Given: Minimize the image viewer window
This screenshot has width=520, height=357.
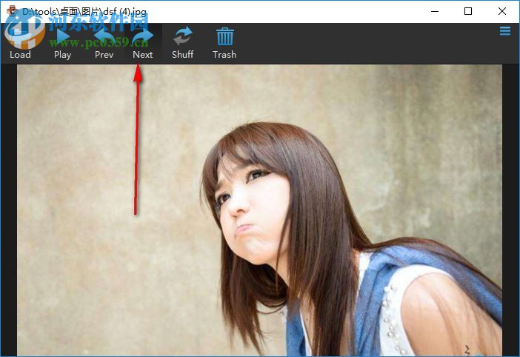Looking at the screenshot, I should [435, 11].
